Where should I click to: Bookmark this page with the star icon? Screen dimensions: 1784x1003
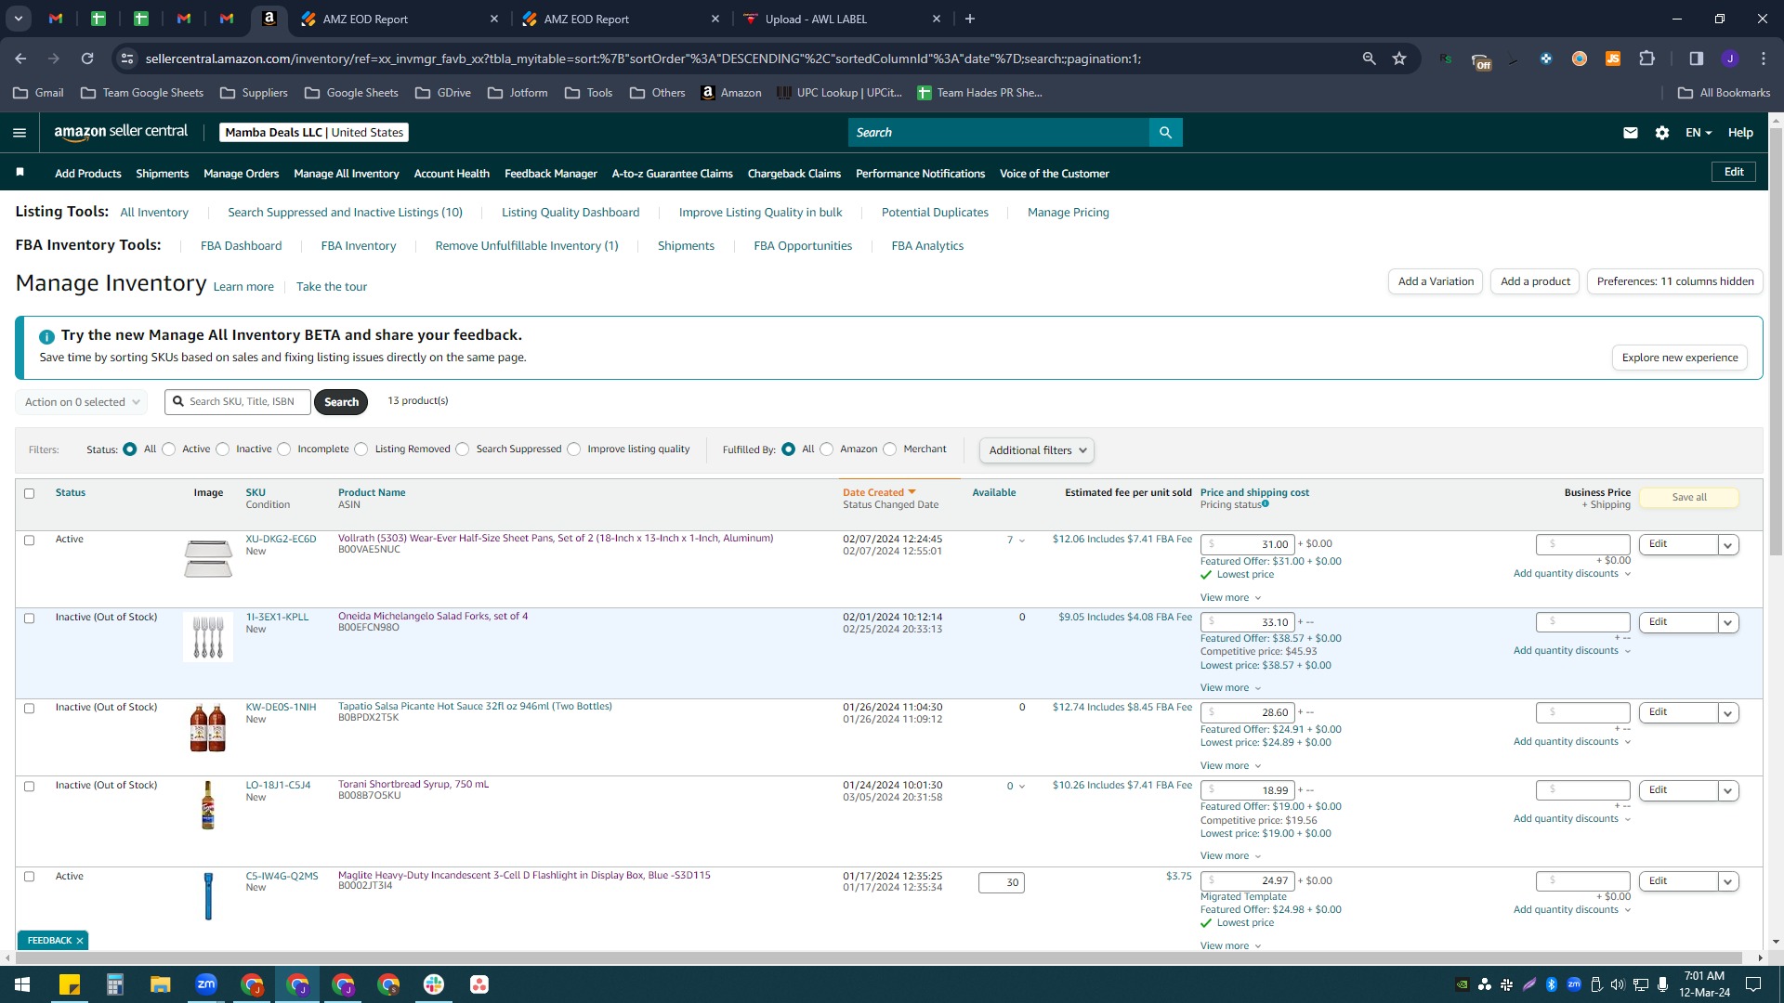(x=1399, y=59)
